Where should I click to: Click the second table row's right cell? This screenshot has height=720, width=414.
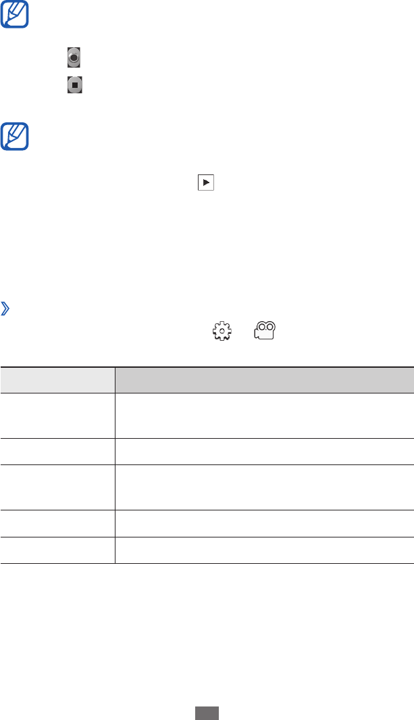point(264,452)
